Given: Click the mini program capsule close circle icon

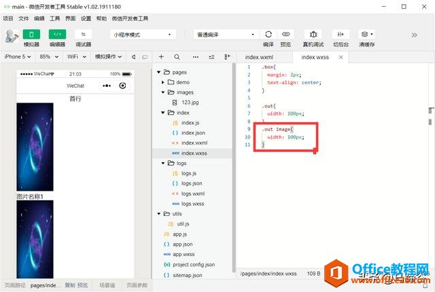Looking at the screenshot, I should (x=122, y=86).
